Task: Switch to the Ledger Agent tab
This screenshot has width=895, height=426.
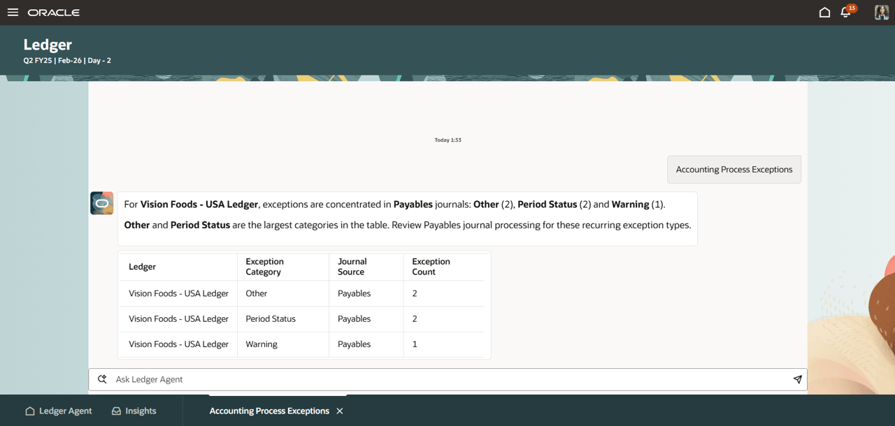Action: (x=58, y=411)
